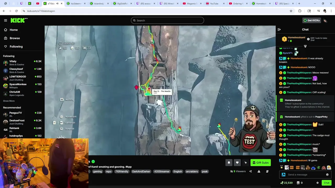Viewport: 335px width, 188px height.
Task: Switch to the YouTube tab
Action: [x=215, y=4]
